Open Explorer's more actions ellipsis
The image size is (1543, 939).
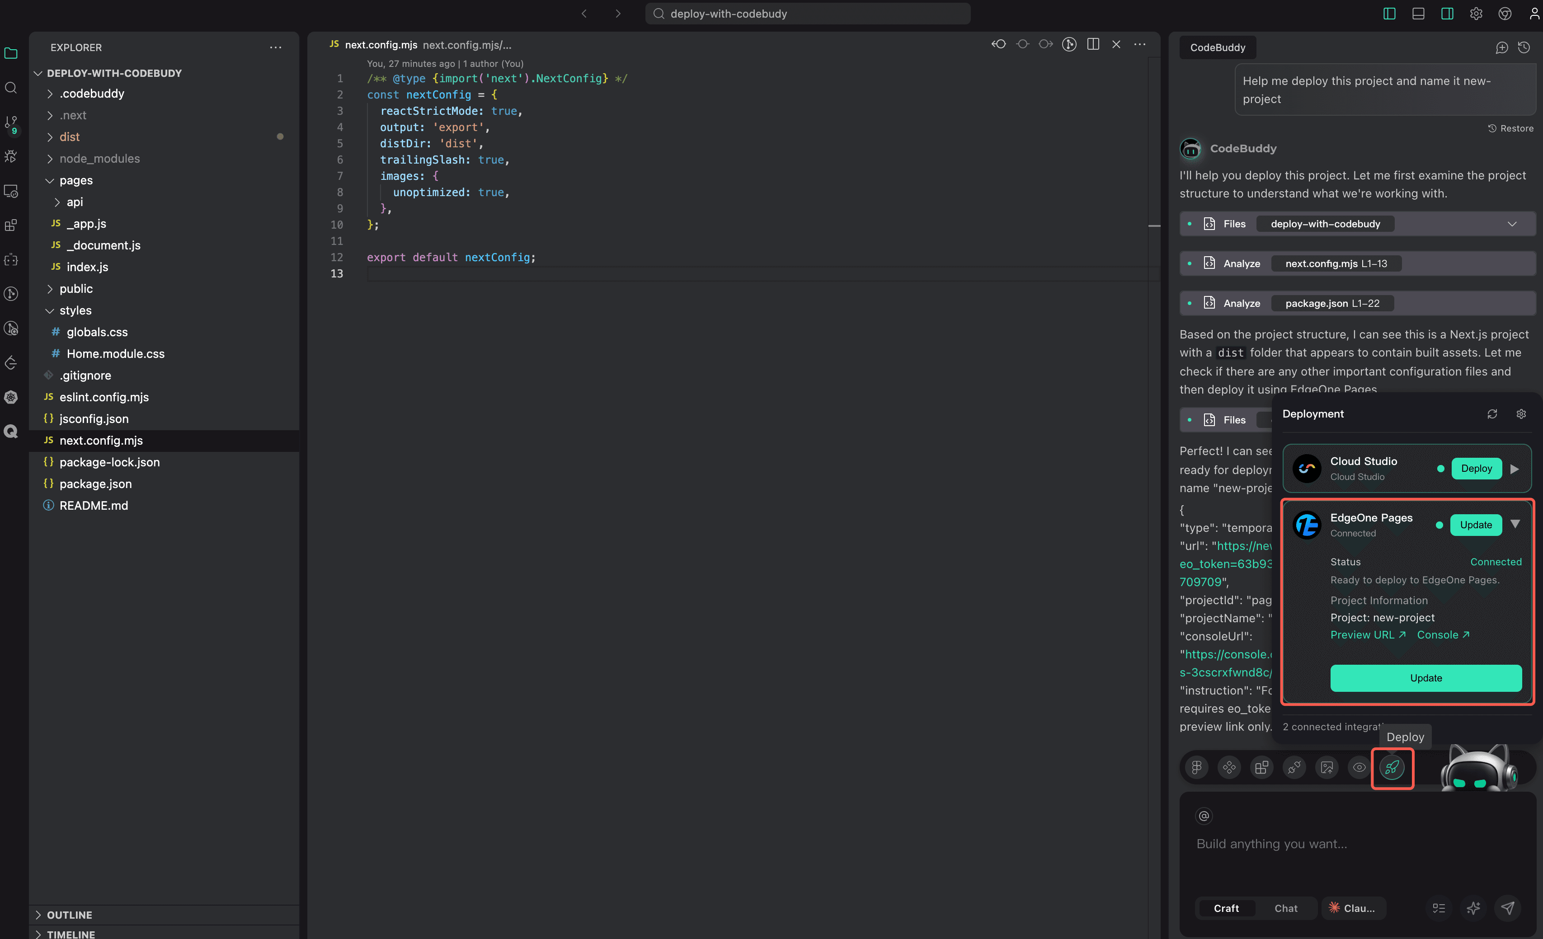click(x=276, y=47)
